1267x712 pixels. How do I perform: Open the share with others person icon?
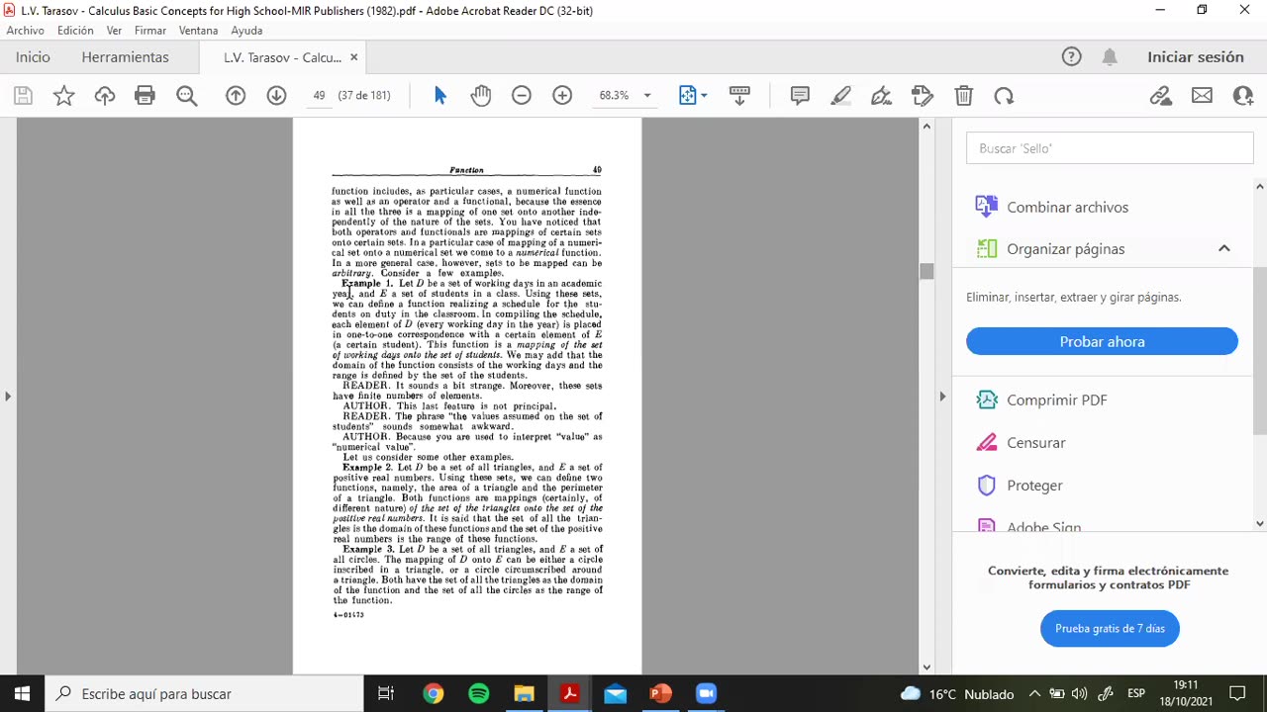point(1243,96)
